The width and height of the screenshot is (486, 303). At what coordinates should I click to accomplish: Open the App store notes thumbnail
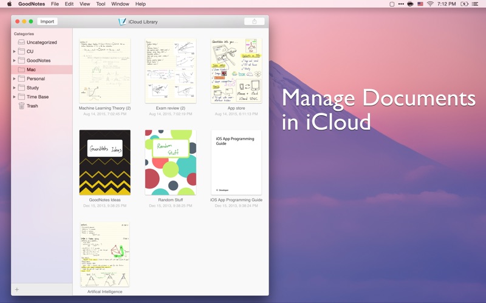click(236, 71)
